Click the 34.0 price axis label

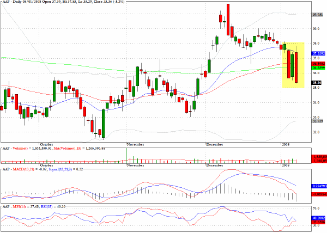coord(316,102)
